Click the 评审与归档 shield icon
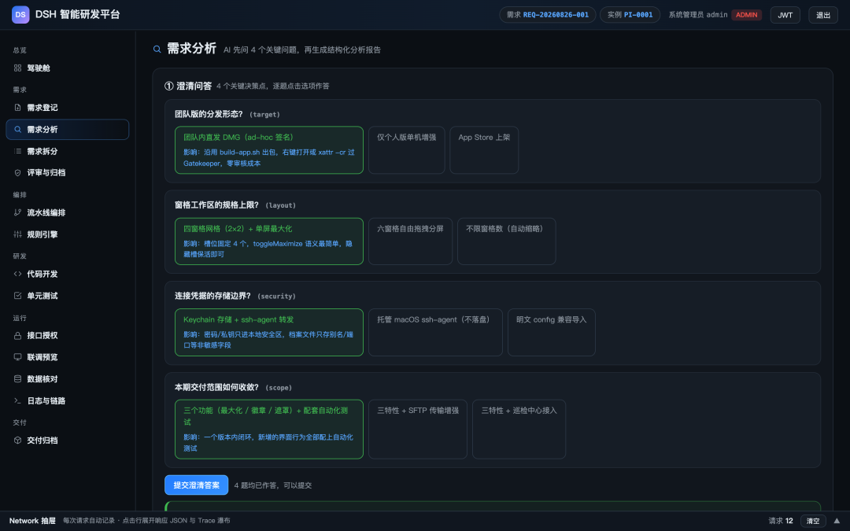 tap(17, 173)
